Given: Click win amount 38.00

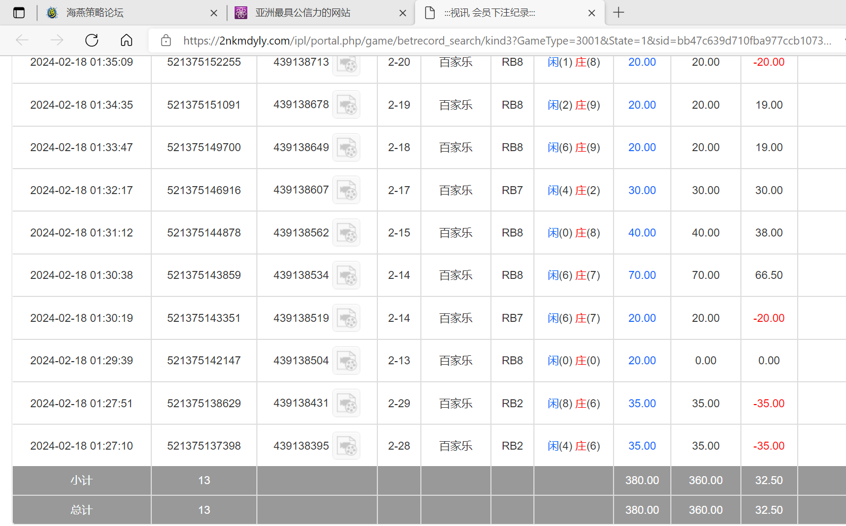Looking at the screenshot, I should pos(769,233).
